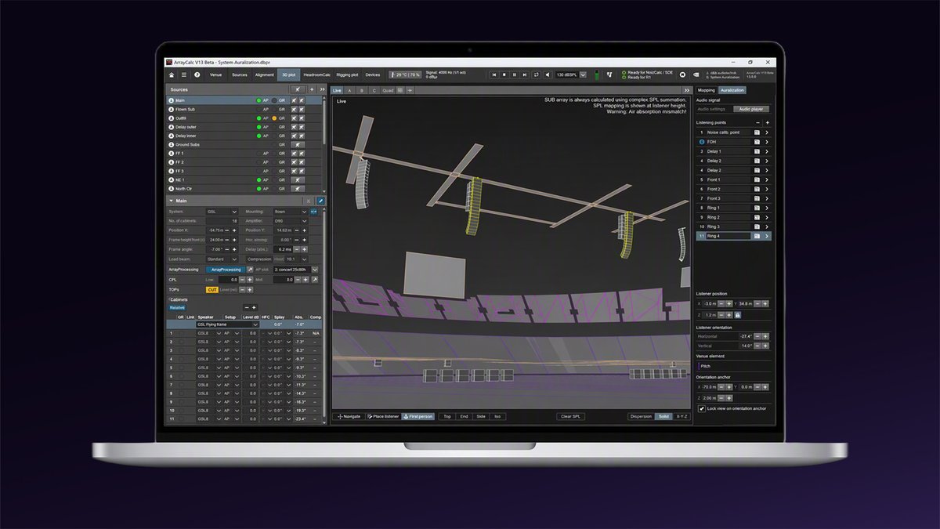This screenshot has width=940, height=529.
Task: Click the record circle icon in toolbar
Action: [x=682, y=74]
